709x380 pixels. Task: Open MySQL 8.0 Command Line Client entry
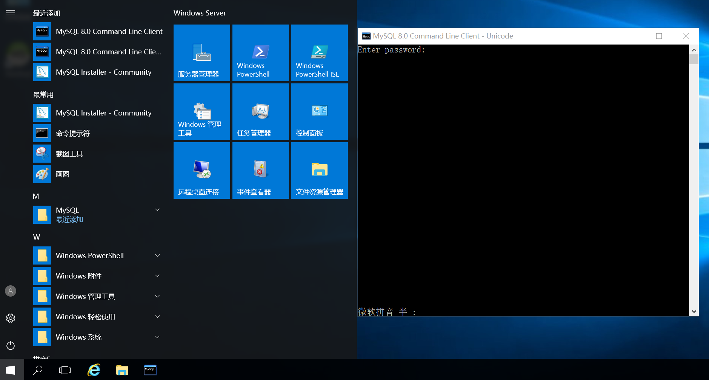tap(98, 31)
